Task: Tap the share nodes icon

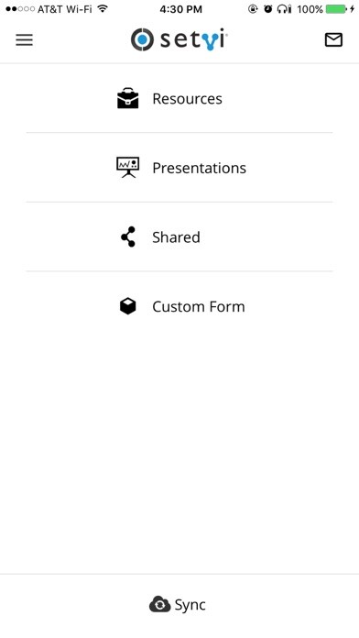Action: coord(128,236)
